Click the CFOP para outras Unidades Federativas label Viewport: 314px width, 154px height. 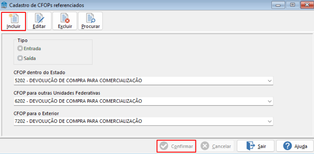[57, 93]
